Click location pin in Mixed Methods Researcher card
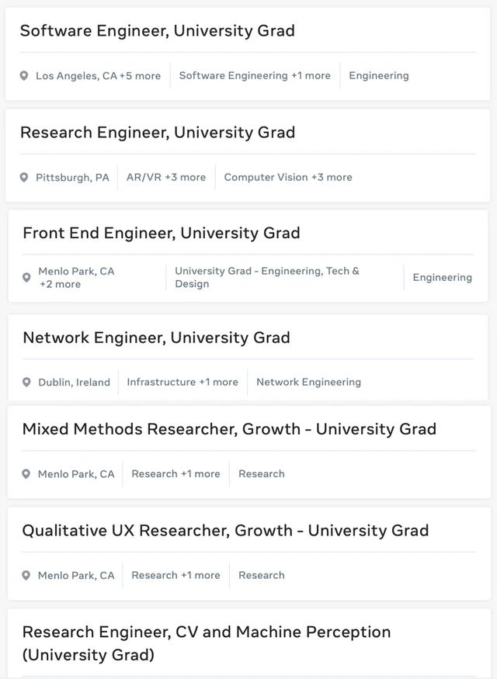This screenshot has height=679, width=497. tap(26, 474)
